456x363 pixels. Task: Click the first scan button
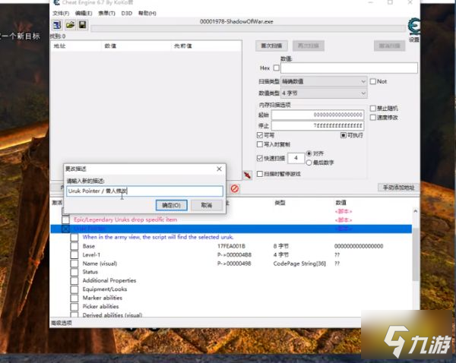(x=271, y=46)
